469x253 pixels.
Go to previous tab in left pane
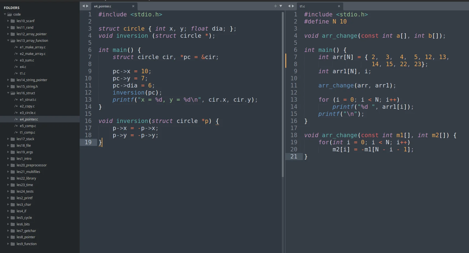pyautogui.click(x=83, y=6)
